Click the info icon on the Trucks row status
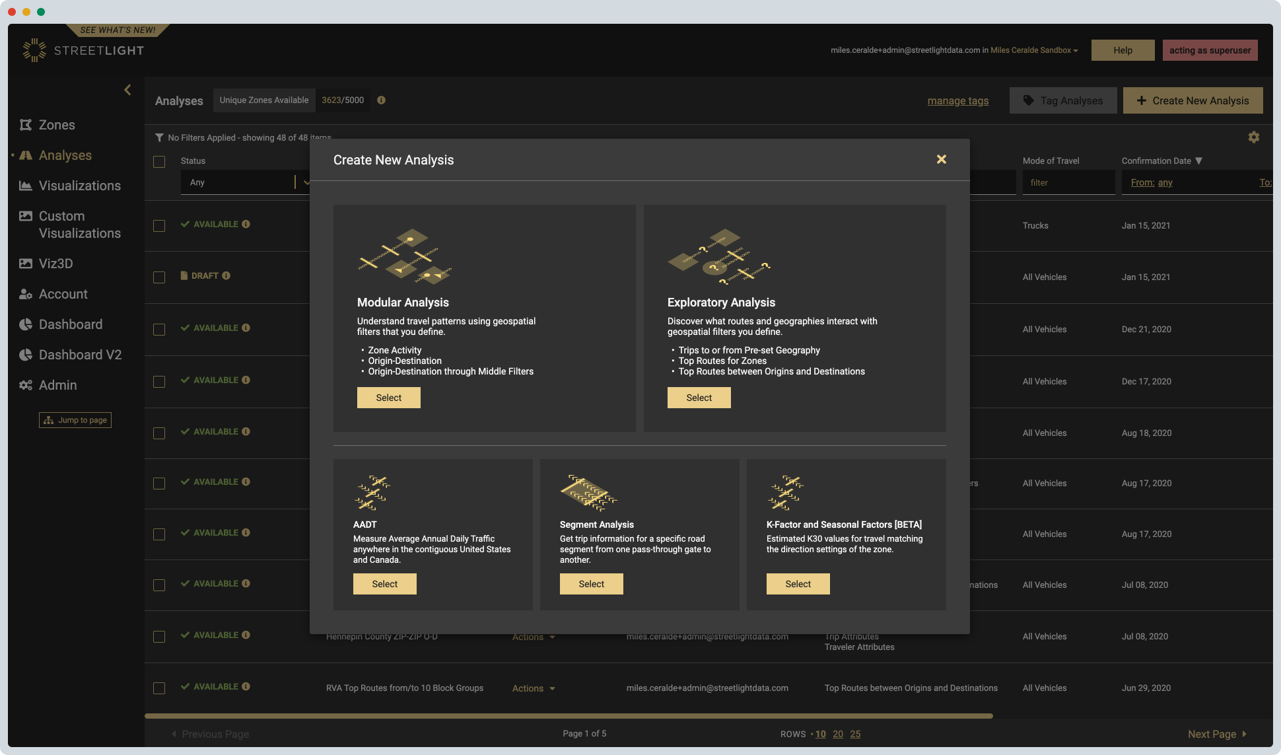Screen dimensions: 1281x755 click(x=246, y=224)
